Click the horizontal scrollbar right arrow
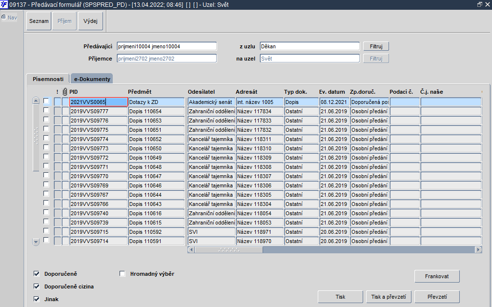Image resolution: width=492 pixels, height=307 pixels. (x=478, y=250)
